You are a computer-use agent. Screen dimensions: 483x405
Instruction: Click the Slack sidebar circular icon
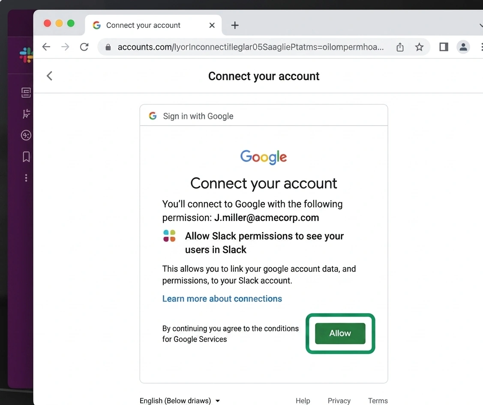tap(26, 135)
